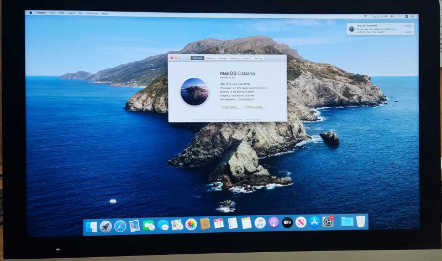The width and height of the screenshot is (442, 261).
Task: Launch Apple TV app in Dock
Action: tap(287, 222)
